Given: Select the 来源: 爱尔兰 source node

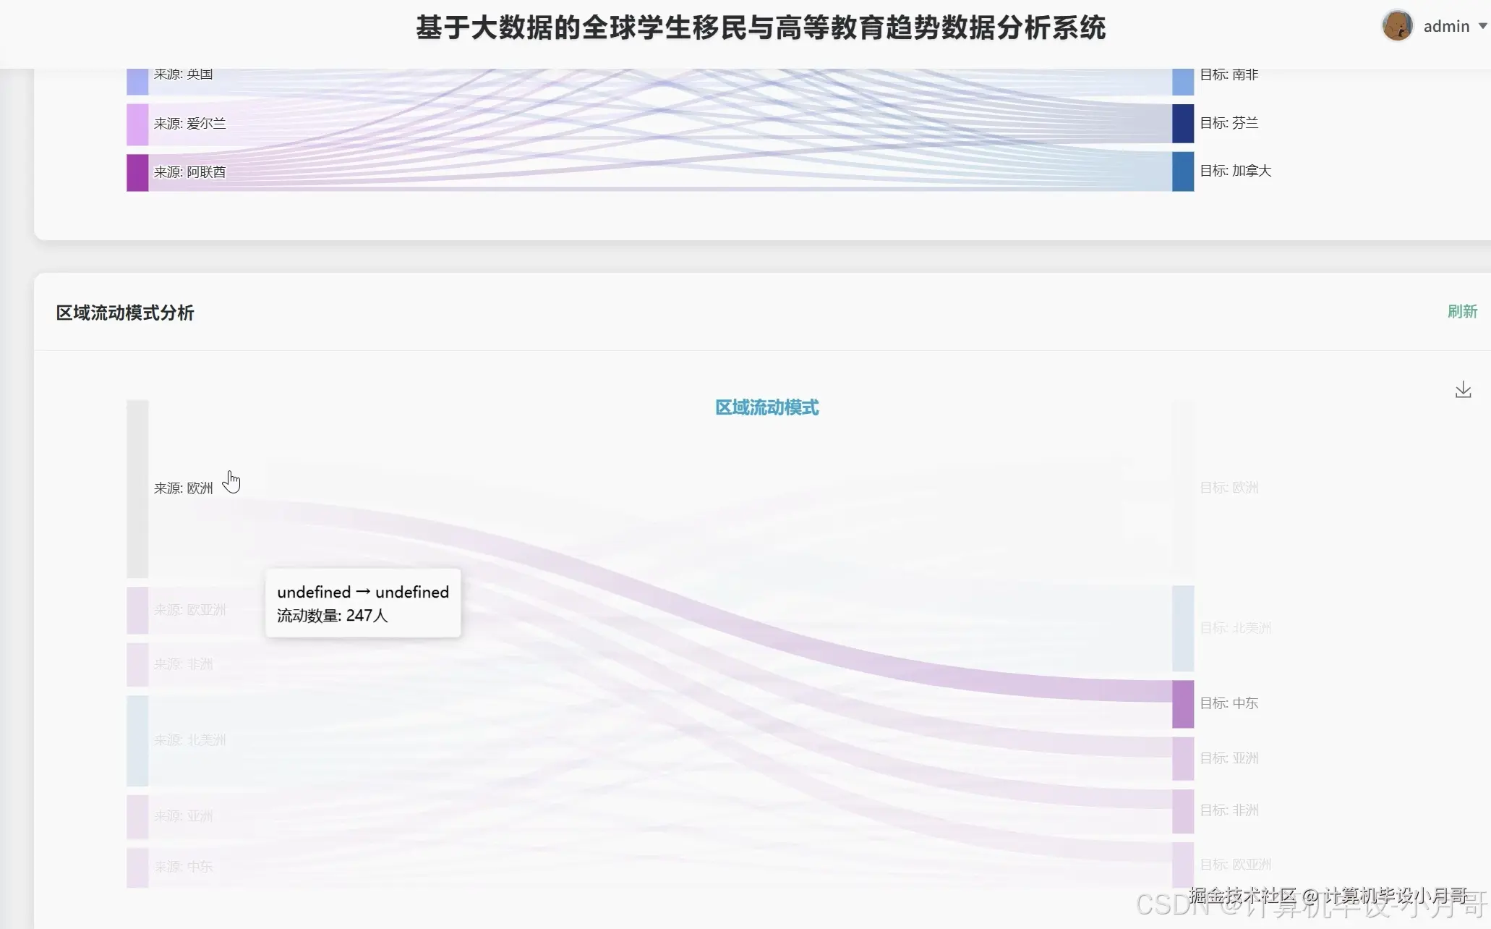Looking at the screenshot, I should (137, 124).
